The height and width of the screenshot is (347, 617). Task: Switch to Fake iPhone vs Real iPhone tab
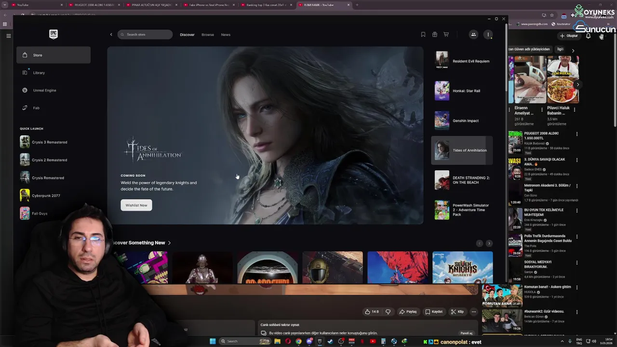(x=209, y=5)
